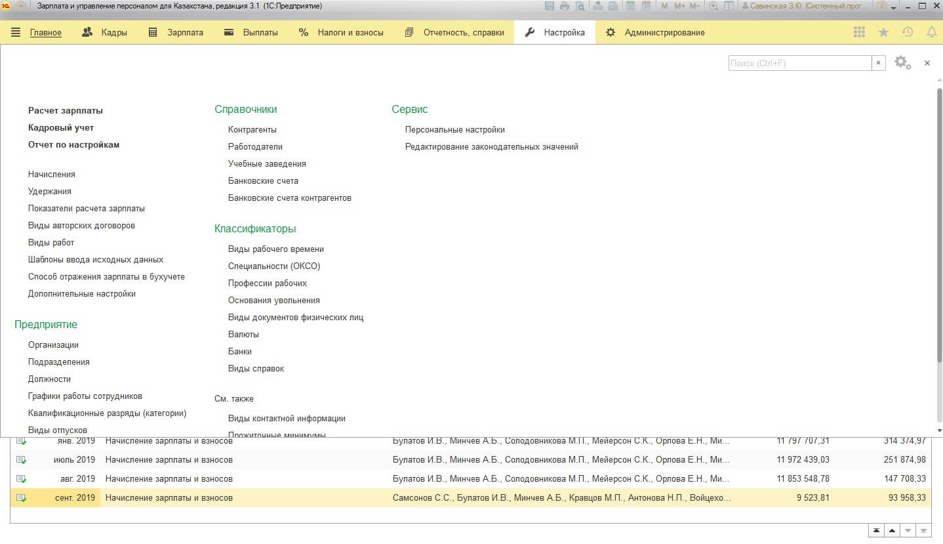Click user name Савинская З.Ю.
943x544 pixels.
[x=807, y=6]
